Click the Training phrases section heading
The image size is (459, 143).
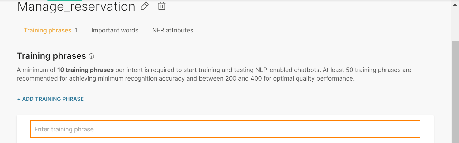(51, 56)
